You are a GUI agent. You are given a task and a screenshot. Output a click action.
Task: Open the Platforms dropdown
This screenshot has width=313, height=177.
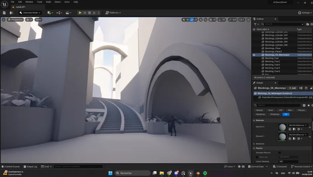pyautogui.click(x=113, y=13)
